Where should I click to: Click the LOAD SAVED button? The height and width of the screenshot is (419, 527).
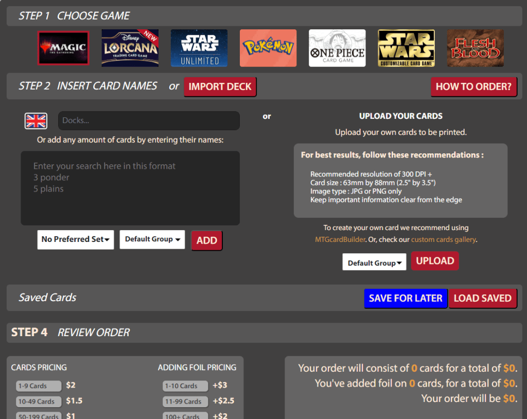483,298
